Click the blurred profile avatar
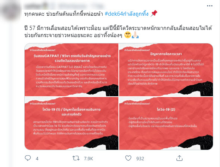 pyautogui.click(x=10, y=11)
